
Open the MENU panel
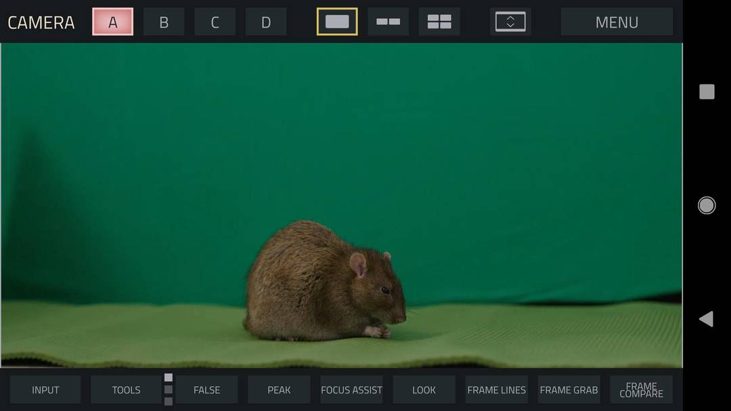617,21
